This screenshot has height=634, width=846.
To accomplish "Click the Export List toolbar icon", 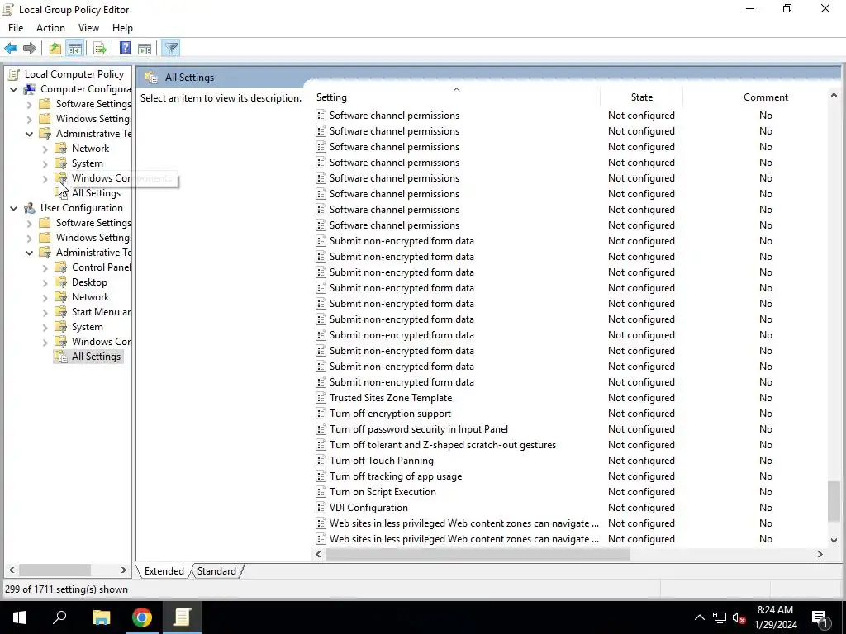I will tap(100, 49).
